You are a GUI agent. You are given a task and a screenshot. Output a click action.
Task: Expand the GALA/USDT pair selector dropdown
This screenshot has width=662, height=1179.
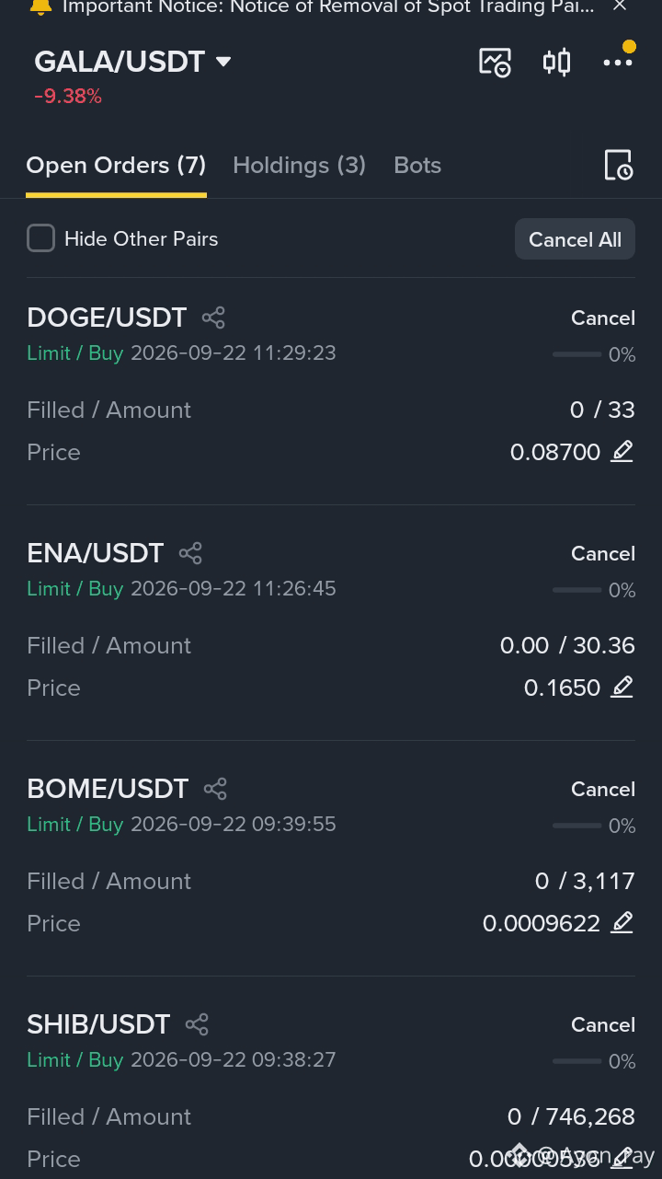pos(223,62)
